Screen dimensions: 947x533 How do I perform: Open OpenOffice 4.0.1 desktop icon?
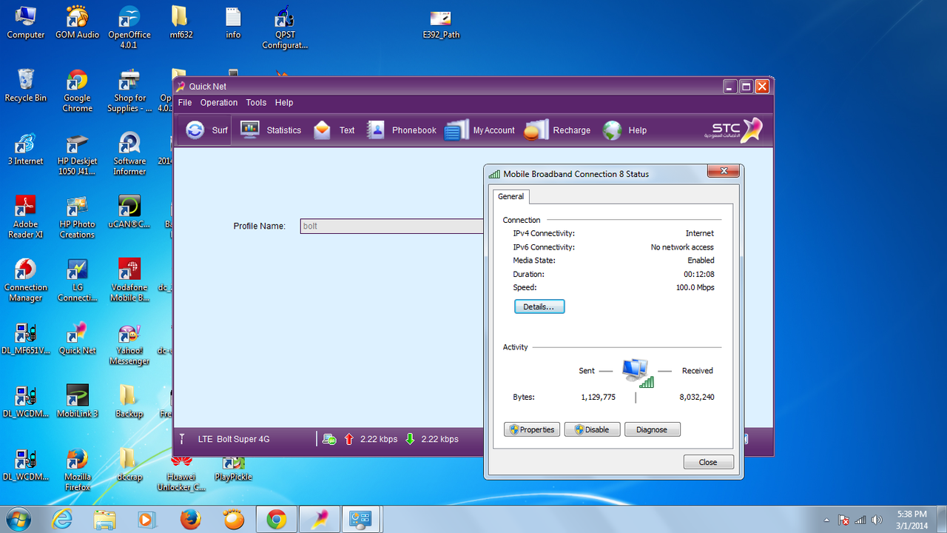[129, 27]
